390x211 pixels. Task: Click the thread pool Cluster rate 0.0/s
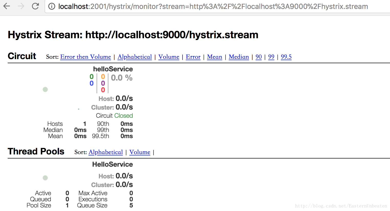coord(124,184)
